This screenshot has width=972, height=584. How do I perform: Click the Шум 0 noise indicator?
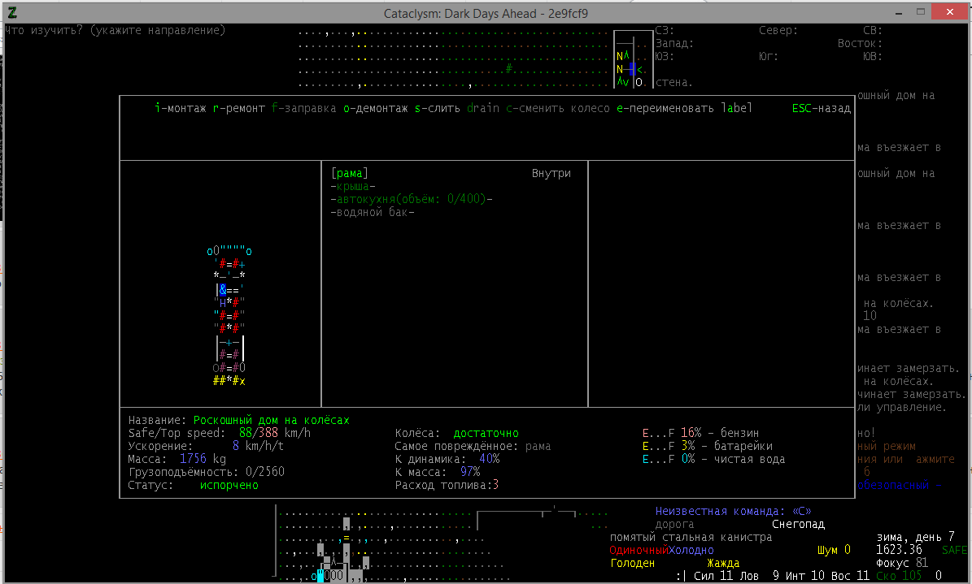pyautogui.click(x=834, y=550)
